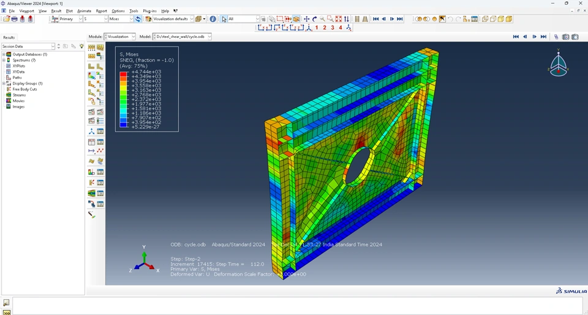
Task: Click the Auto-Fit View icon
Action: pos(339,19)
